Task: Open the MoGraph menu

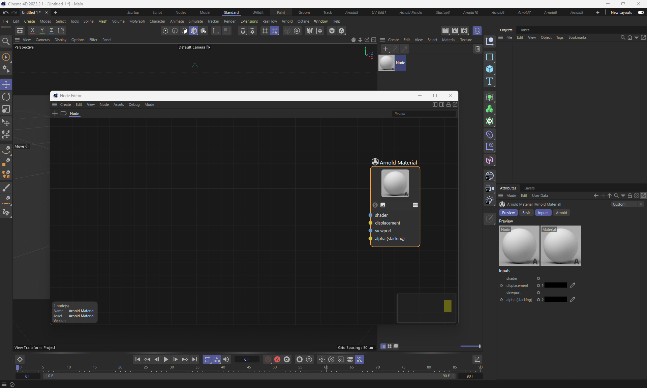Action: [x=137, y=21]
